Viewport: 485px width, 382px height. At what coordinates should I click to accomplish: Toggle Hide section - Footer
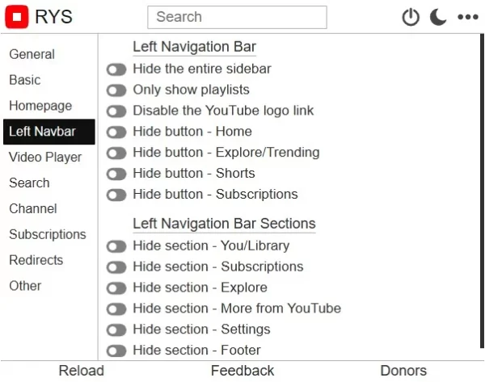coord(116,351)
